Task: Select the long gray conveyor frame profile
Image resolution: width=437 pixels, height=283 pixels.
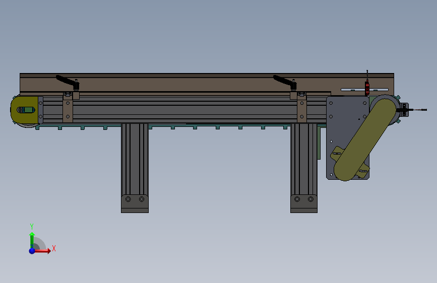Action: click(184, 110)
